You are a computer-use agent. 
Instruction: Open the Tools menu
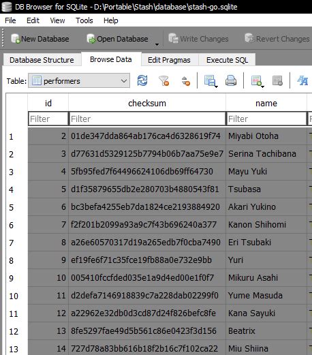(x=84, y=20)
